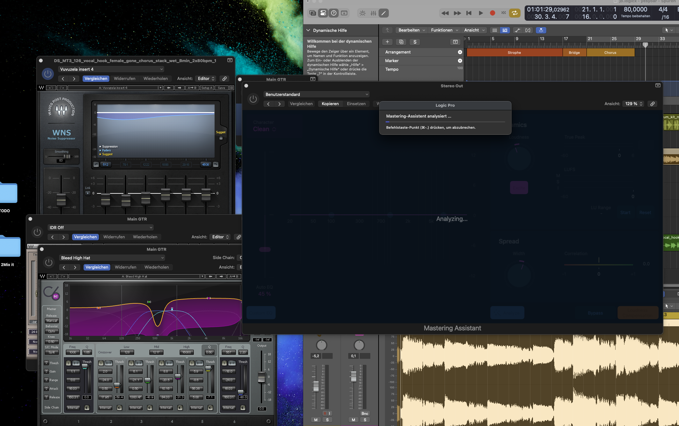This screenshot has height=426, width=679.
Task: Click the Play button in transport controls
Action: pyautogui.click(x=480, y=13)
